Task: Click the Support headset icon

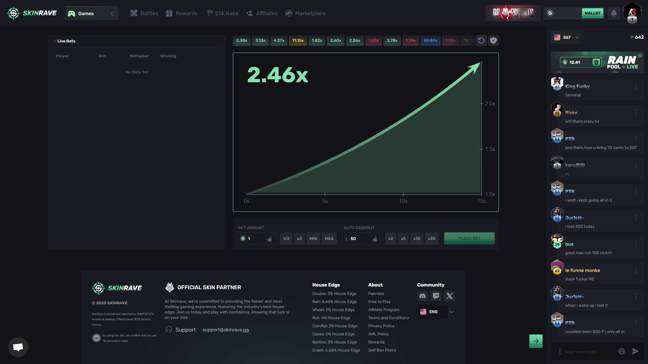Action: pyautogui.click(x=169, y=330)
